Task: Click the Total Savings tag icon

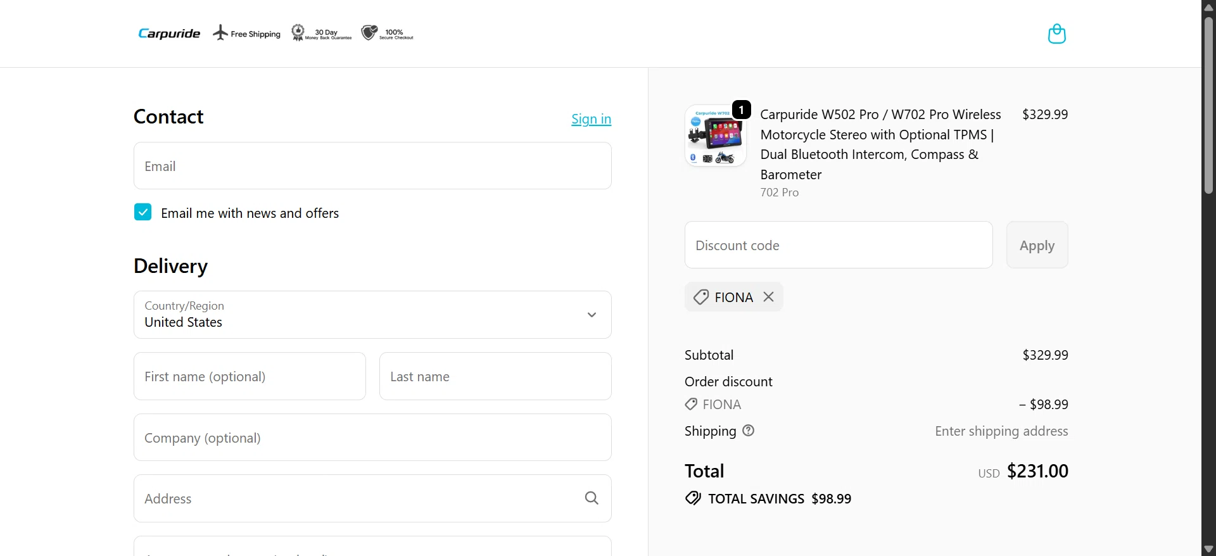Action: pos(693,498)
